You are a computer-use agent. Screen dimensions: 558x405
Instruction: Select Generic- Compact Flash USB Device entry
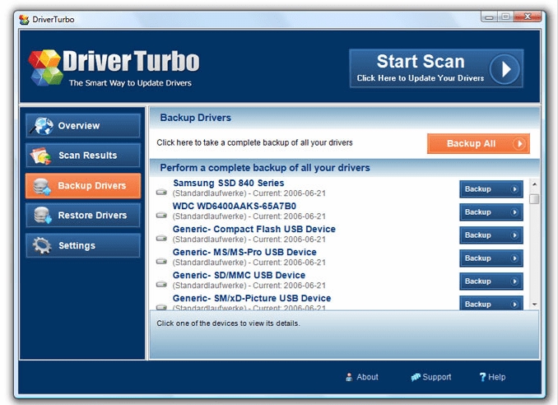254,229
